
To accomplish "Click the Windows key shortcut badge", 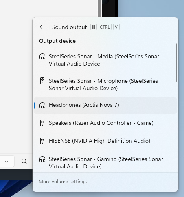I will [x=94, y=27].
